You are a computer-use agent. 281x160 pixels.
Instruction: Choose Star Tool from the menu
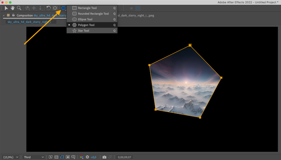(x=83, y=31)
